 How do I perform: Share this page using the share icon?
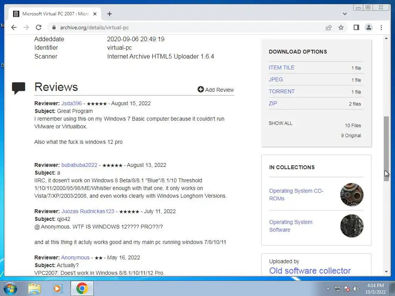(329, 27)
